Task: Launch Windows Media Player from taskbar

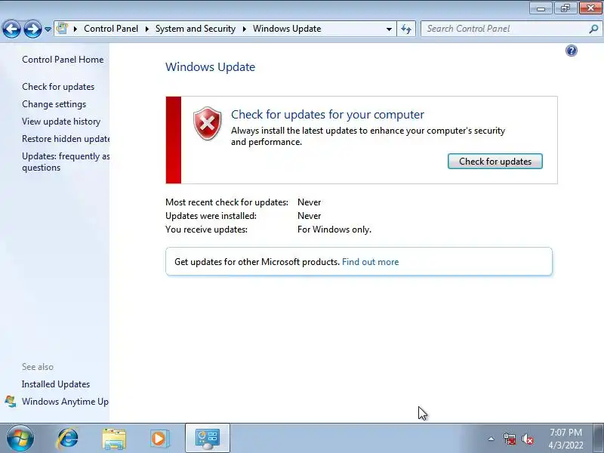Action: pyautogui.click(x=159, y=439)
